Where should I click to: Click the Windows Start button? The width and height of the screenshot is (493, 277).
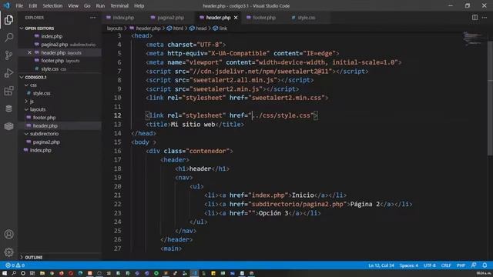[x=5, y=273]
